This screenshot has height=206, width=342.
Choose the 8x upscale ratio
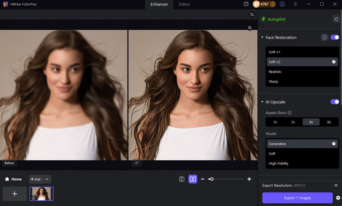[x=329, y=122]
